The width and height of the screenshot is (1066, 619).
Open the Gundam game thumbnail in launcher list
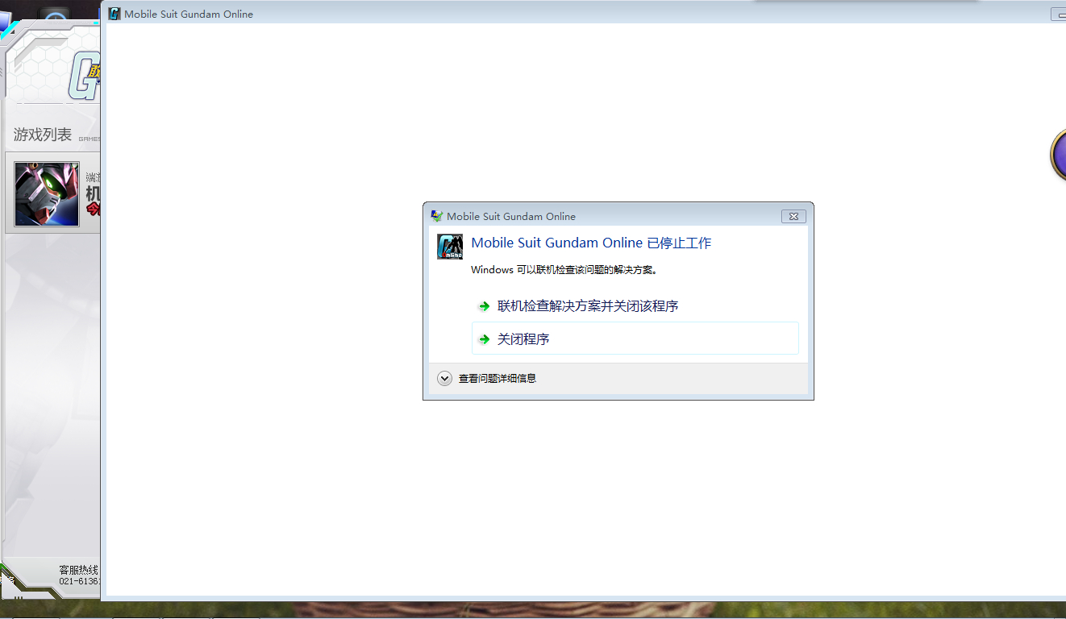(x=47, y=194)
